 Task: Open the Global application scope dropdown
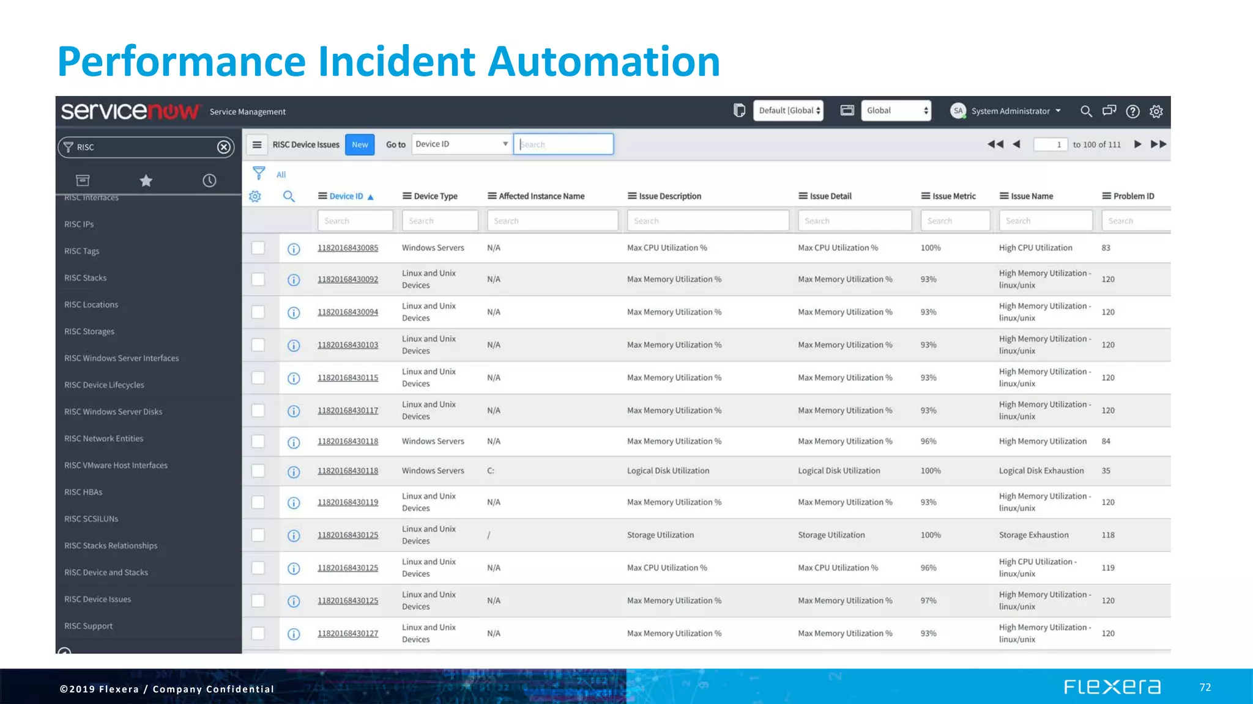(x=896, y=111)
